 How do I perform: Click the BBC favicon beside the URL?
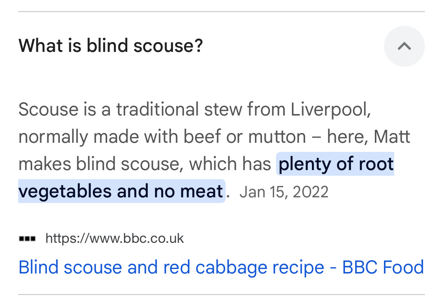click(27, 239)
